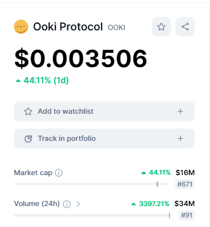Click the #671 market cap rank badge
Screen dimensions: 210x227
185,184
